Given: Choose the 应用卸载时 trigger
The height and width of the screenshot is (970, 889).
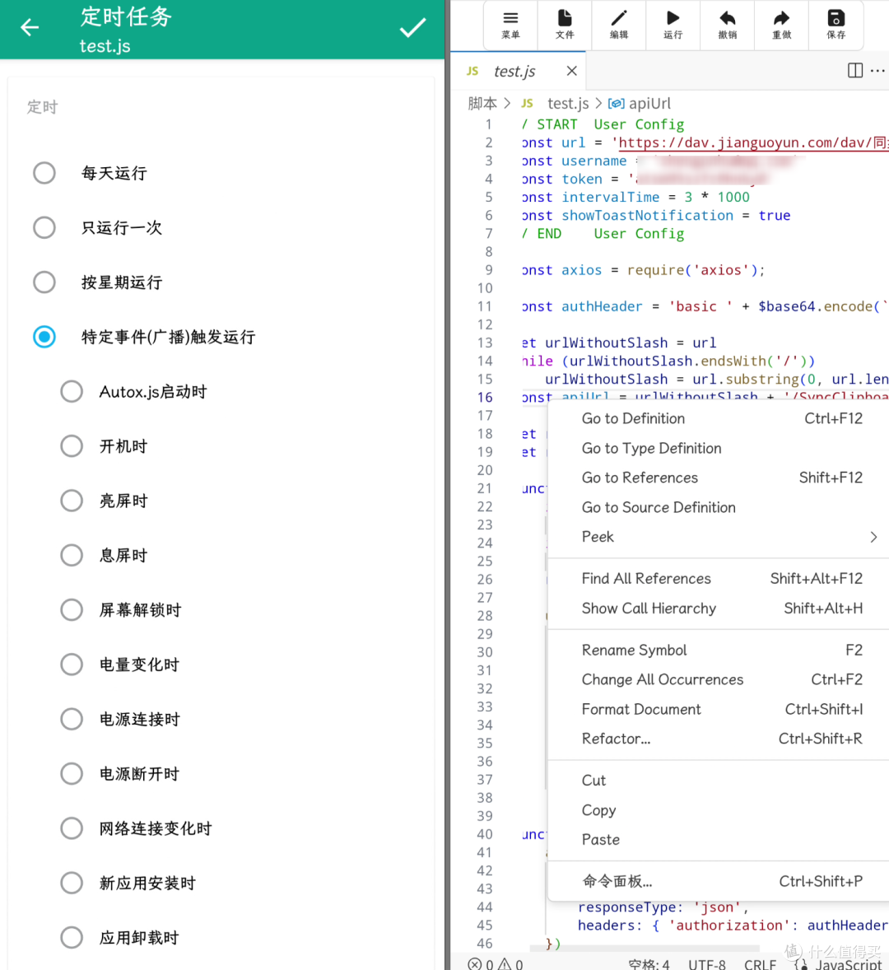Looking at the screenshot, I should pyautogui.click(x=72, y=937).
